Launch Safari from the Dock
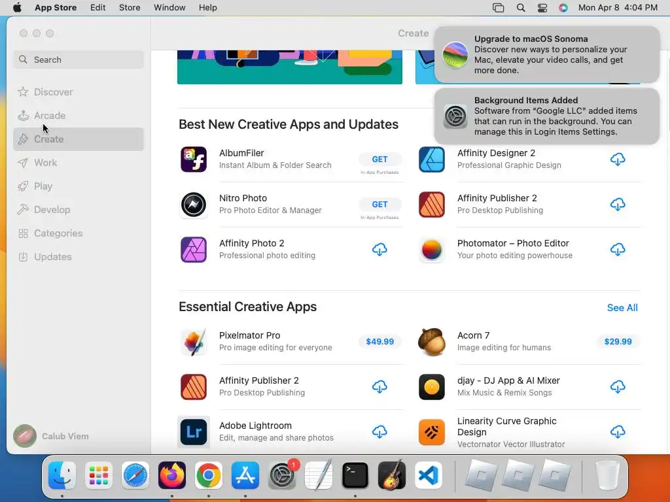The image size is (670, 502). (x=135, y=475)
